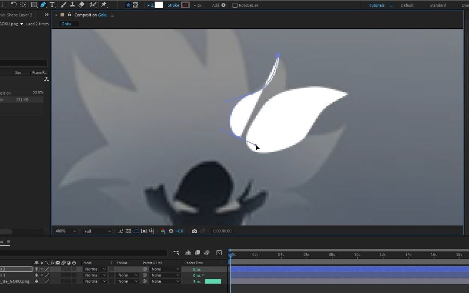Viewport: 469px width, 293px height.
Task: Open the white Fill color swatch
Action: coord(159,5)
